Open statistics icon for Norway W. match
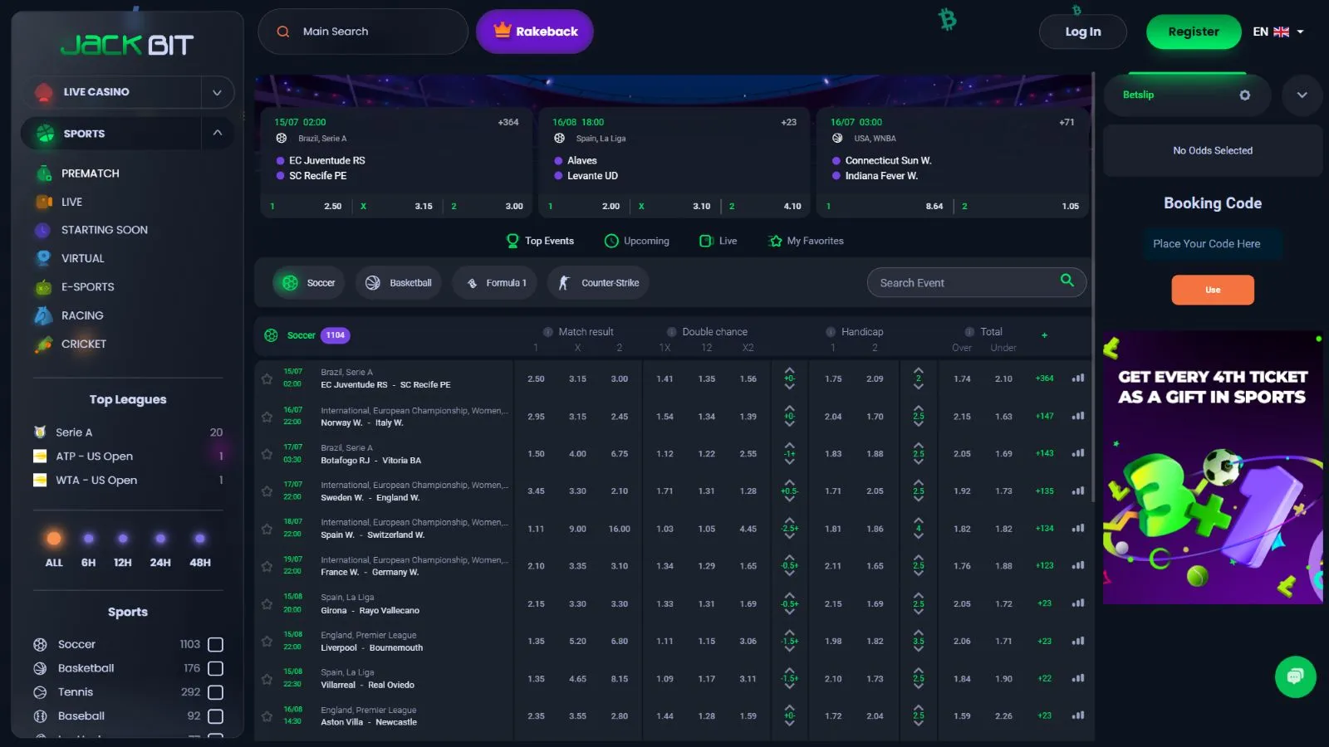 [x=1078, y=416]
